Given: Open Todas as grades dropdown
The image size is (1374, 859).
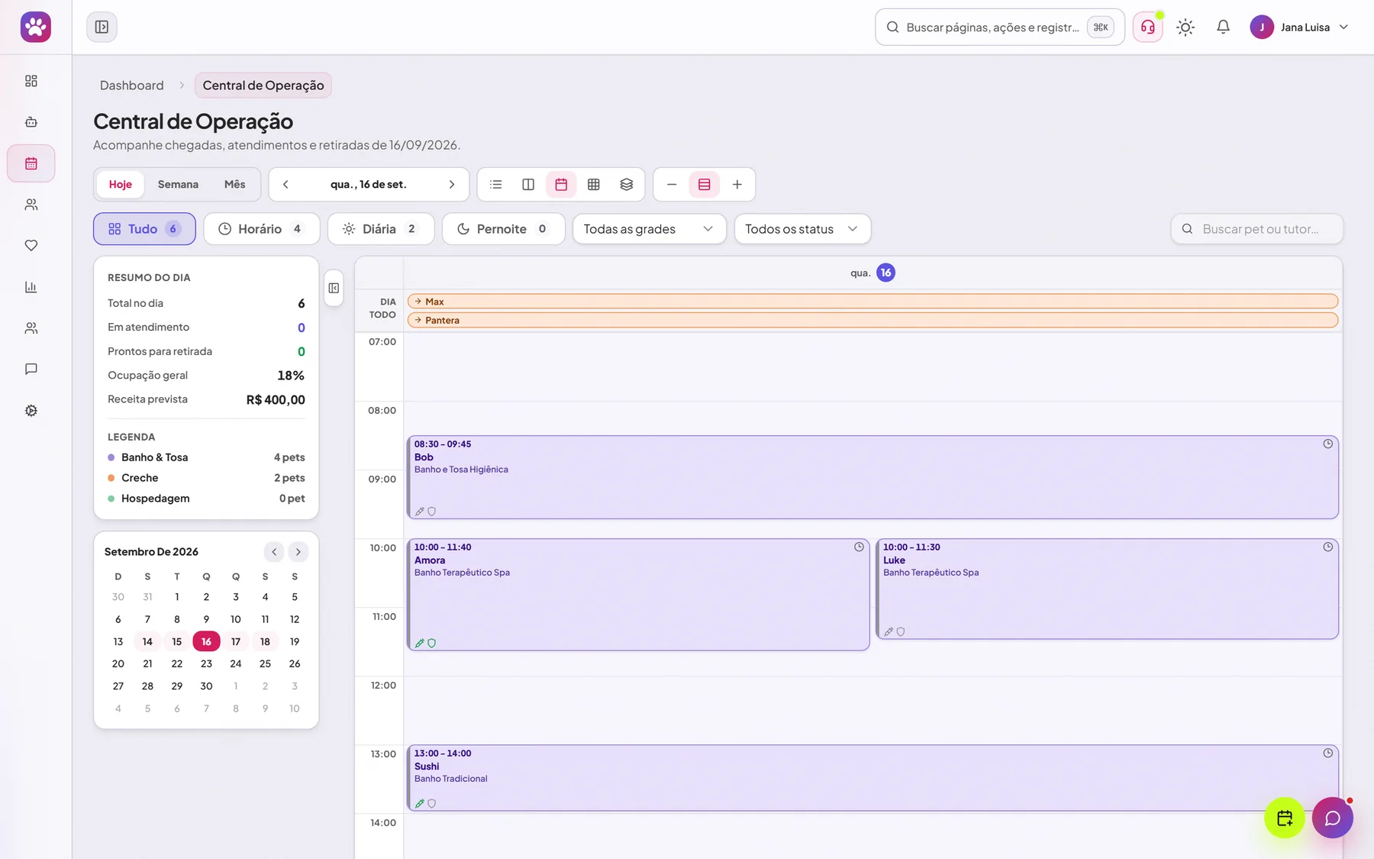Looking at the screenshot, I should (649, 229).
